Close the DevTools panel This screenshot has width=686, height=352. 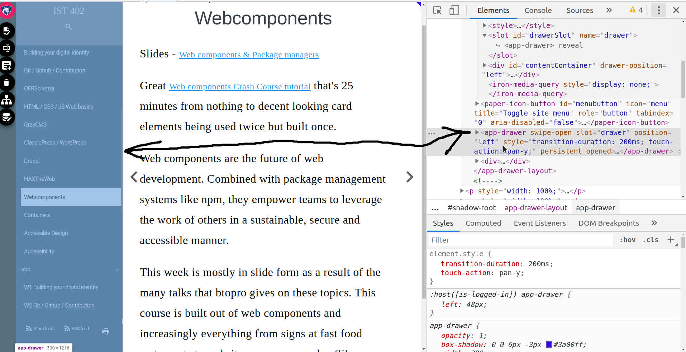click(x=676, y=10)
